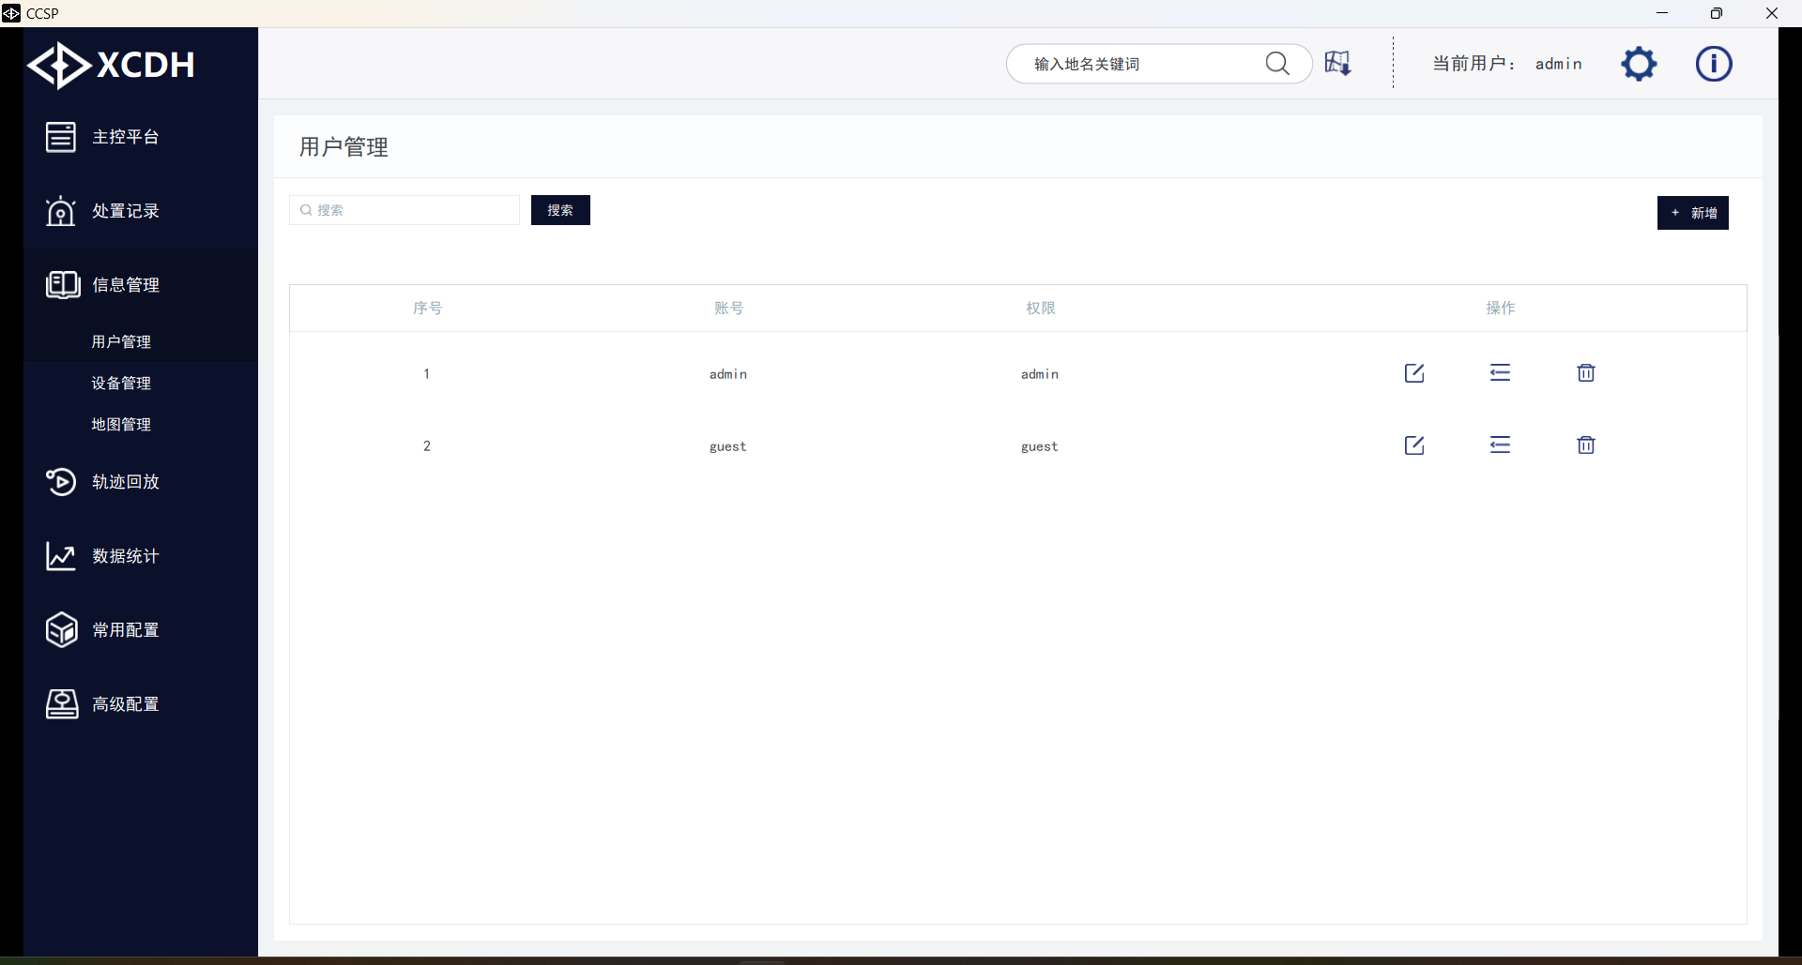Delete the guest user with trash icon
Screen dimensions: 1802x965
tap(1586, 445)
